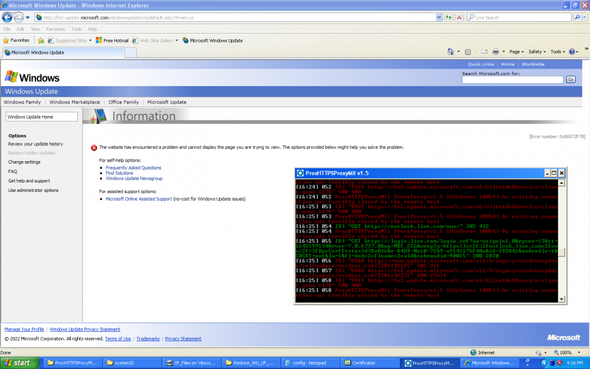Screen dimensions: 590x369
Task: Refresh the page with the refresh icon
Action: click(448, 17)
